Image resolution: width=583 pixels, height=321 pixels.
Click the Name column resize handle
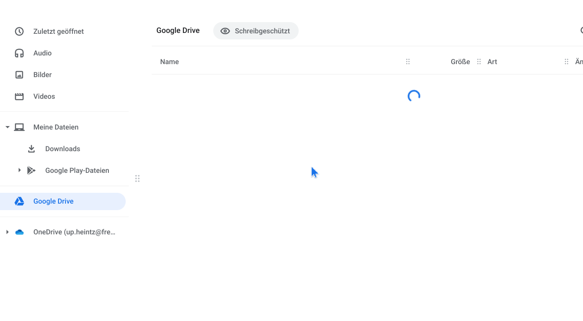408,62
